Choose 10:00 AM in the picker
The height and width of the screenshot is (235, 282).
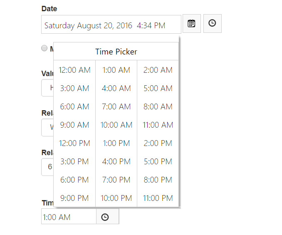pyautogui.click(x=116, y=125)
